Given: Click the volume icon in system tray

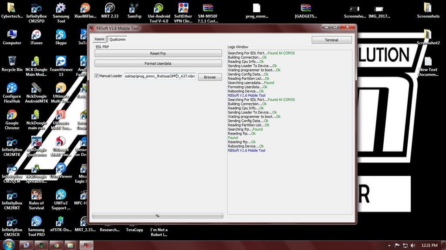Looking at the screenshot, I should tap(413, 246).
